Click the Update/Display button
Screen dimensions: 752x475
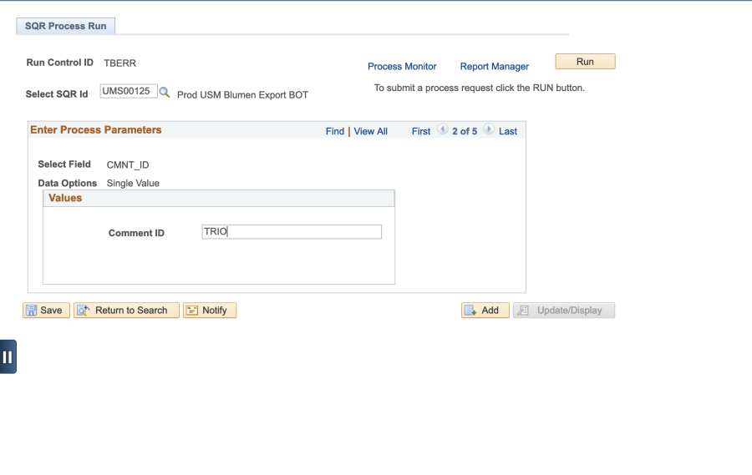(x=564, y=310)
